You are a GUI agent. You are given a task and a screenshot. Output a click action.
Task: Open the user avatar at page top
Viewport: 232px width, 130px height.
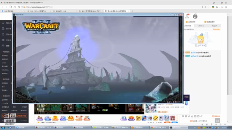pyautogui.click(x=195, y=16)
